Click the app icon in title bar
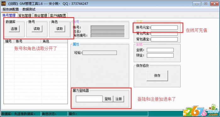220x117 pixels. click(x=3, y=4)
